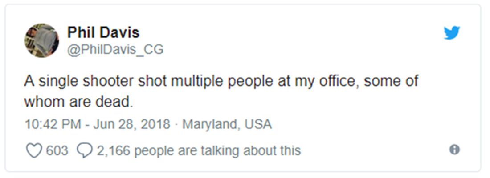Click the tweet's first line about single shooter
This screenshot has width=490, height=178.
point(221,82)
